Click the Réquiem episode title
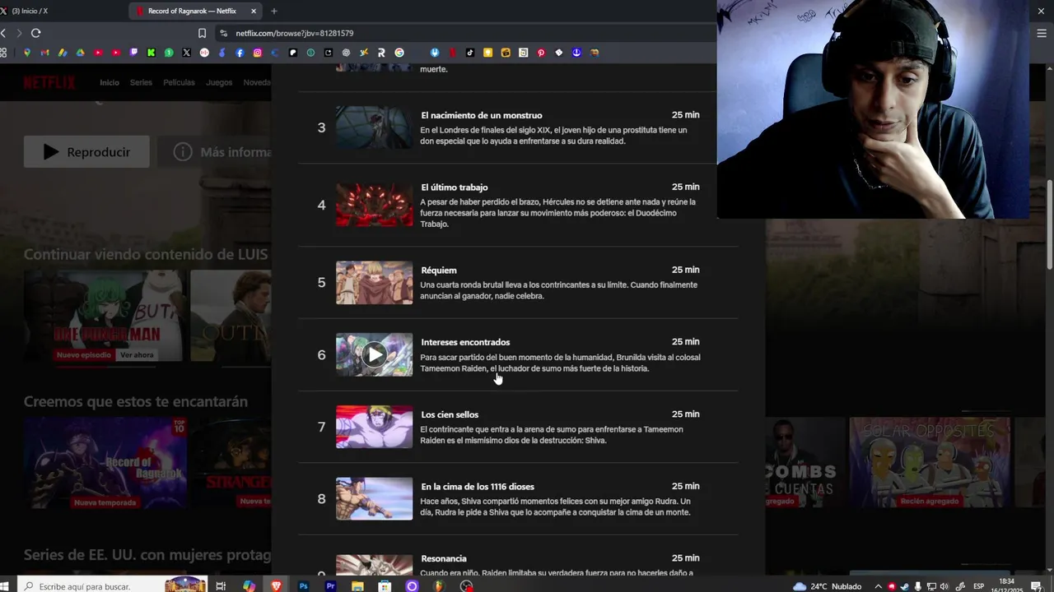1054x592 pixels. pos(439,270)
